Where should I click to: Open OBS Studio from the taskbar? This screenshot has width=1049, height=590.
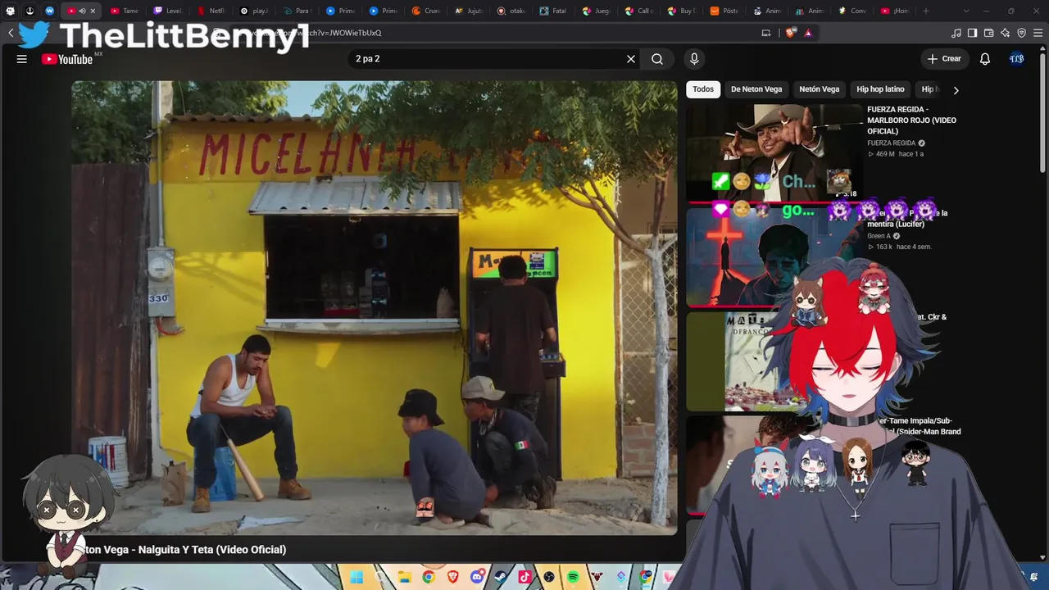tap(549, 578)
